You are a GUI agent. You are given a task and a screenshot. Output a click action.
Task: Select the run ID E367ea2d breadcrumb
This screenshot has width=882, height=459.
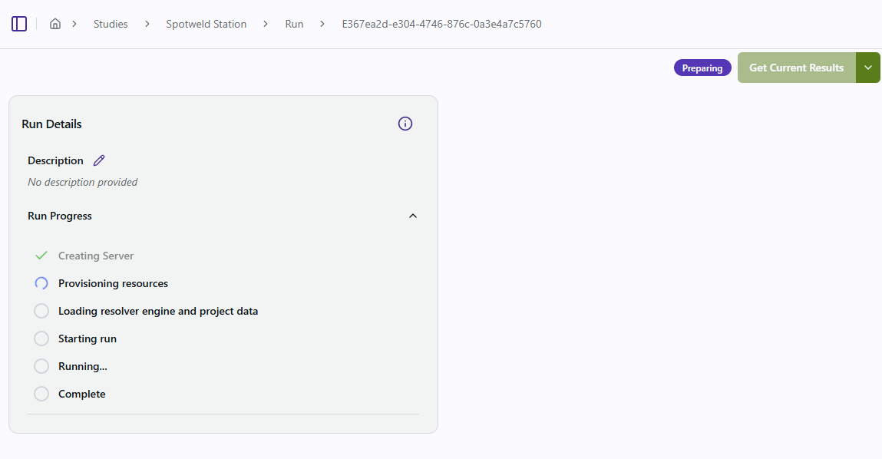(441, 25)
